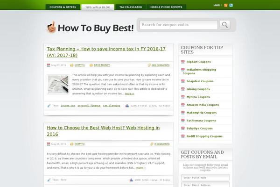Open Jabong Coupons link
The height and width of the screenshot is (187, 280).
[198, 89]
